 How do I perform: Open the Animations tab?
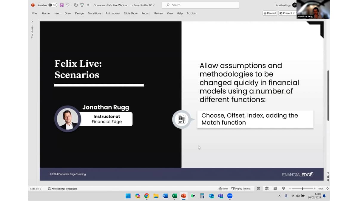point(113,13)
